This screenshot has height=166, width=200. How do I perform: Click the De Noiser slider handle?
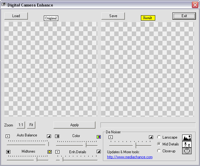(x=135, y=145)
